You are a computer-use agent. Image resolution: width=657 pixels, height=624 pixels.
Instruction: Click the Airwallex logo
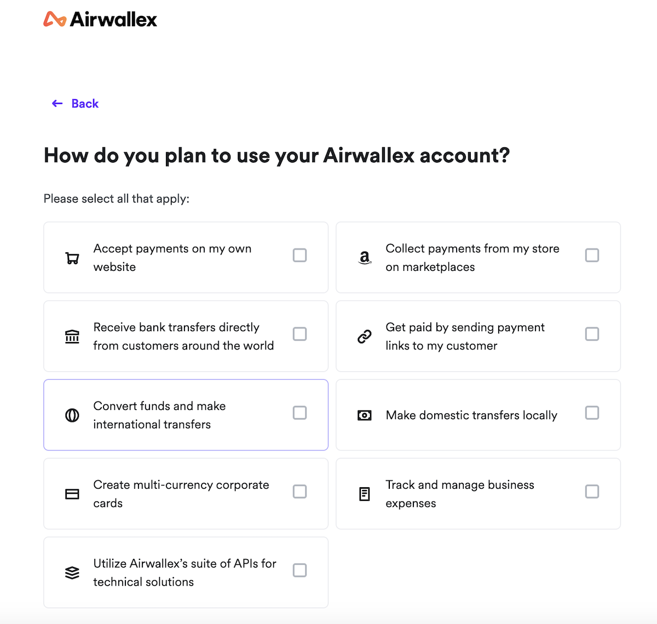tap(100, 19)
